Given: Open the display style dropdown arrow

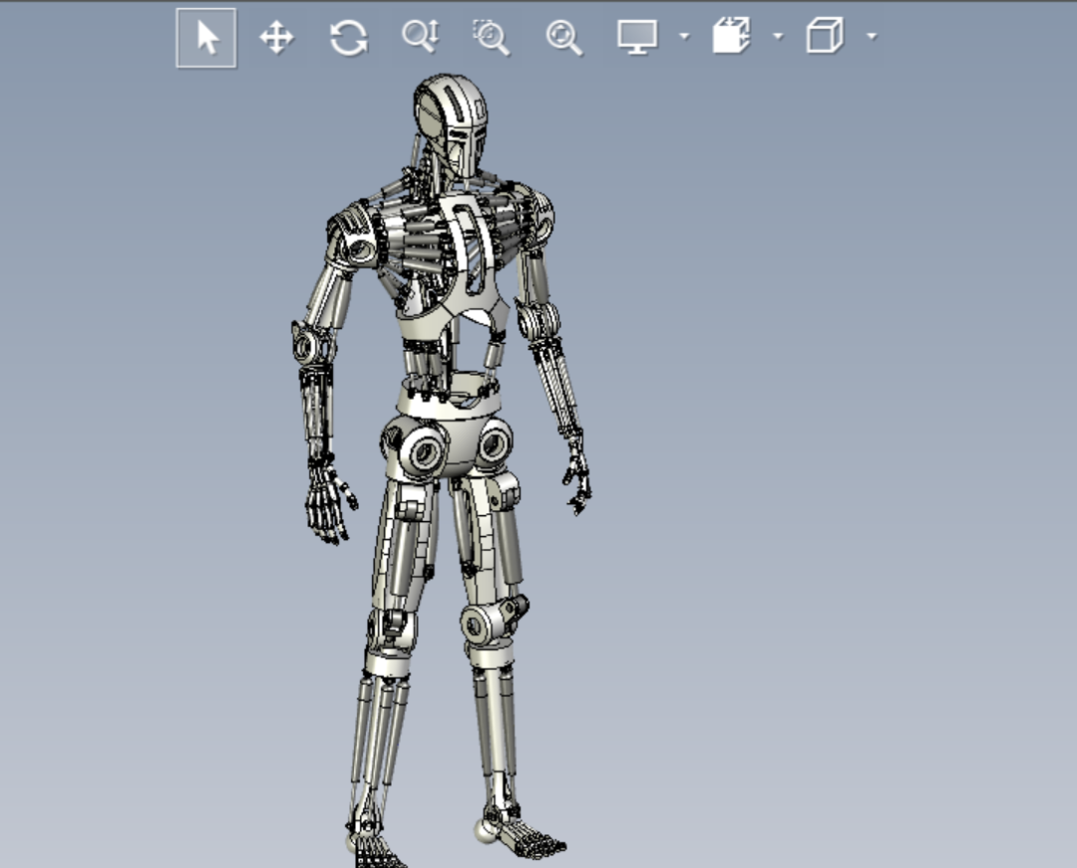Looking at the screenshot, I should (684, 36).
